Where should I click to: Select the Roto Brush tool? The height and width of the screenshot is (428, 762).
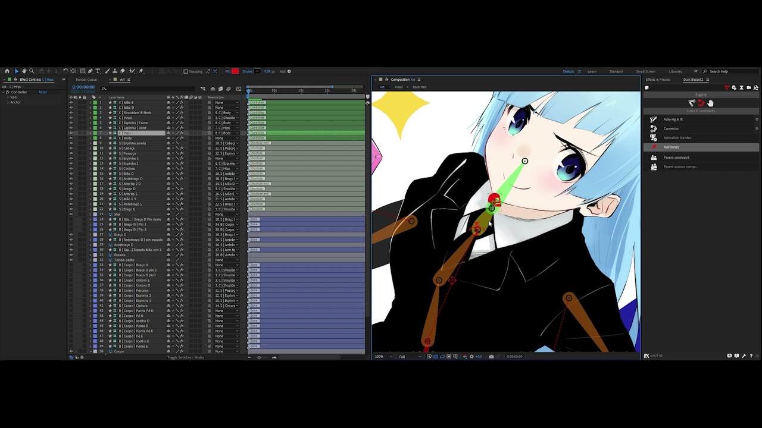(132, 71)
